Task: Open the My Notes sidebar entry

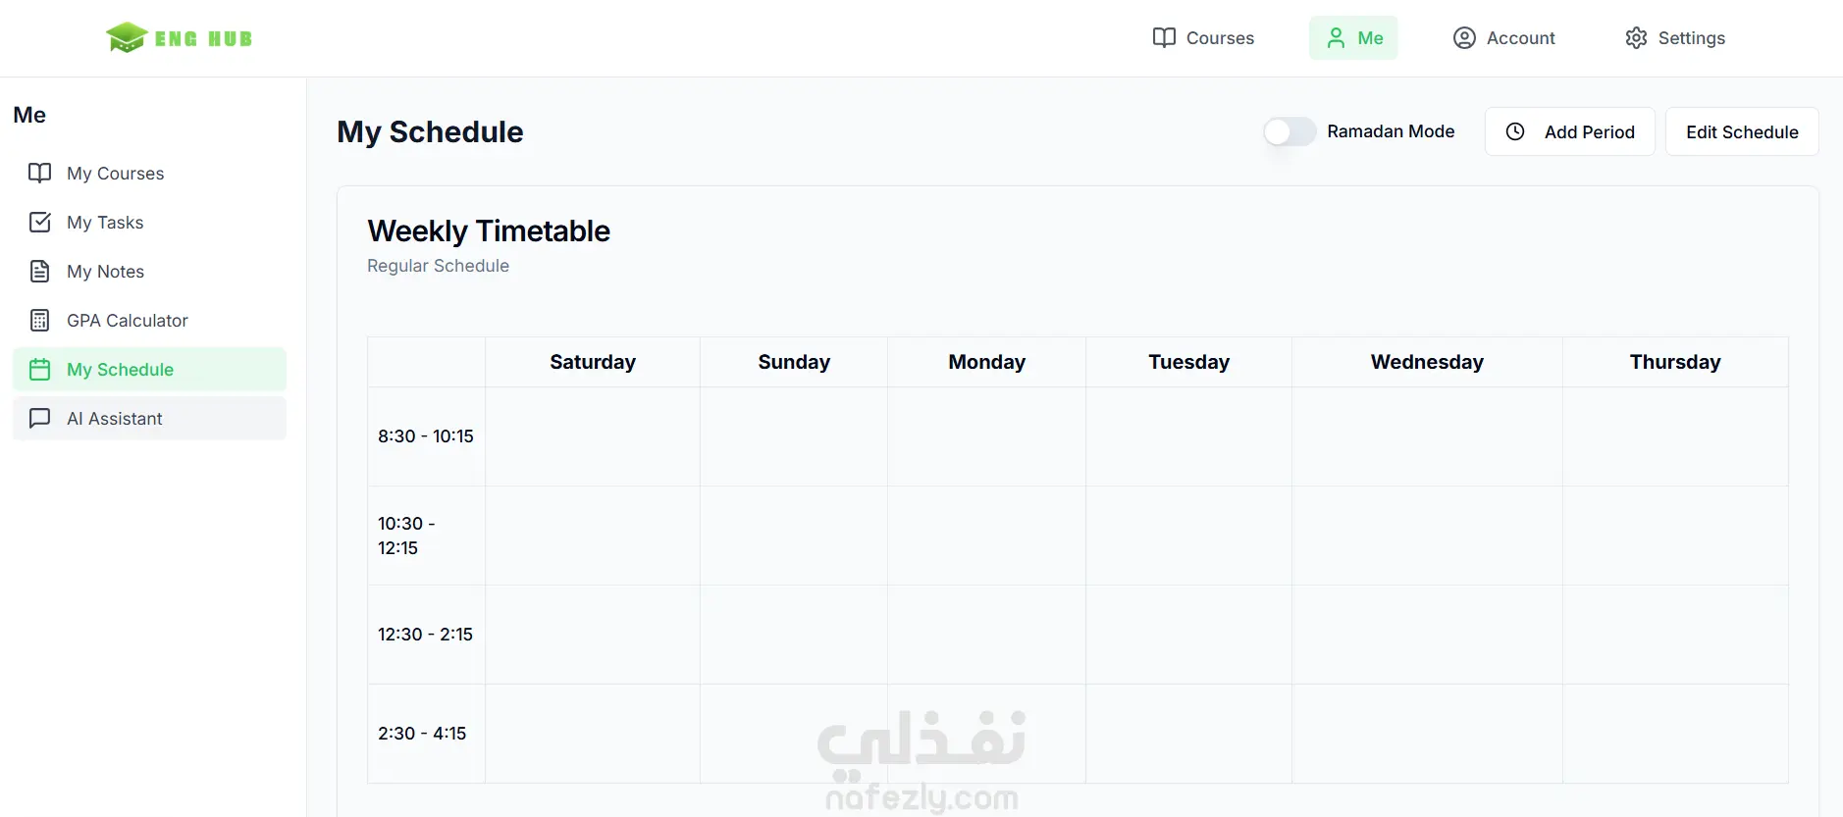Action: [x=149, y=271]
